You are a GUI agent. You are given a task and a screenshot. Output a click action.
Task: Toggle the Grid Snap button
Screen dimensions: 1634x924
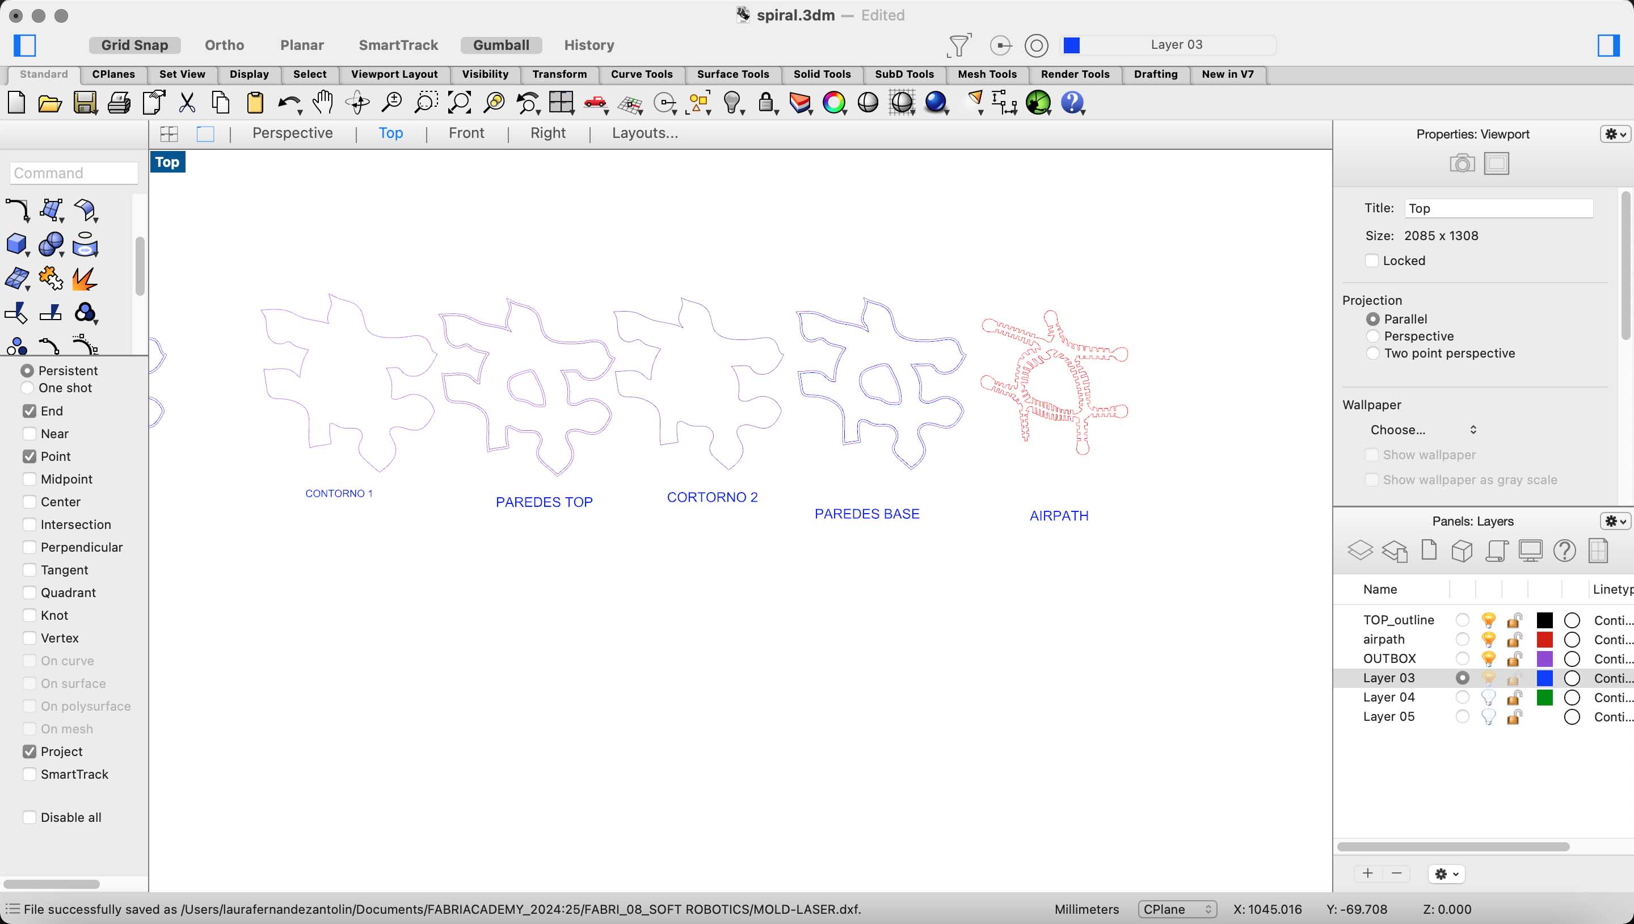click(134, 45)
